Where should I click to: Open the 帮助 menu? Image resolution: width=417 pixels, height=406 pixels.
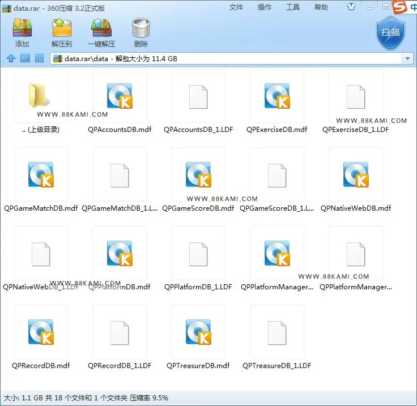point(321,7)
